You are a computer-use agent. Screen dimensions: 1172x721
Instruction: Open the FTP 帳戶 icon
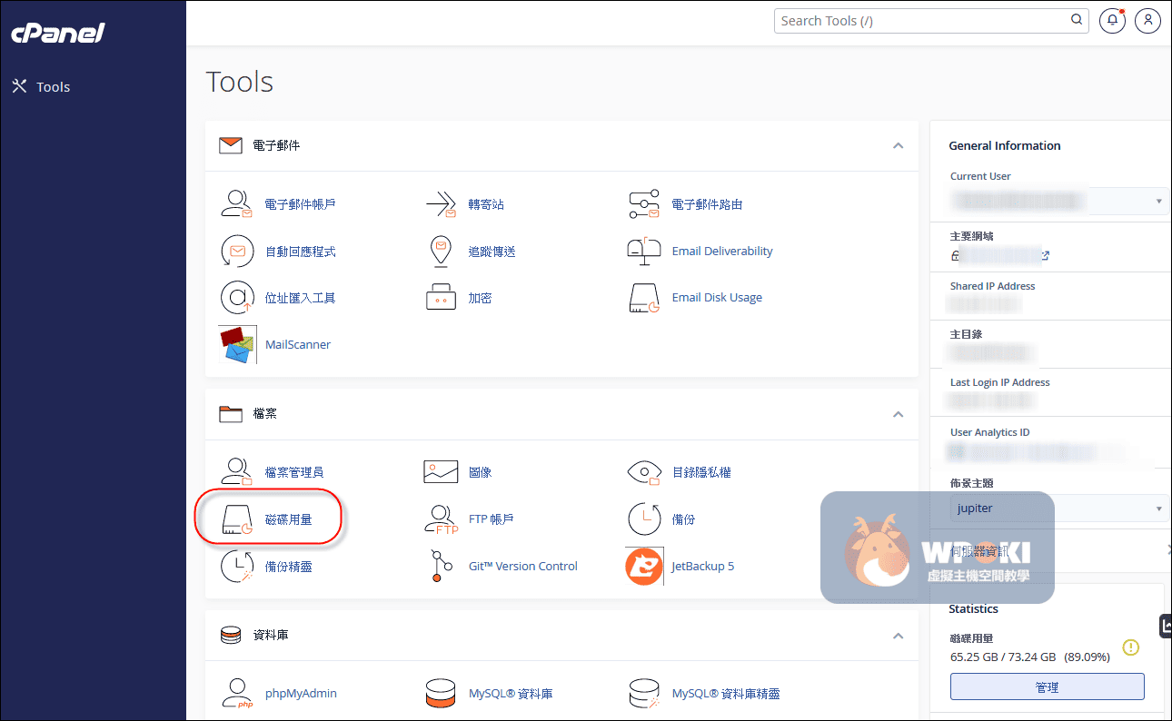[x=441, y=519]
